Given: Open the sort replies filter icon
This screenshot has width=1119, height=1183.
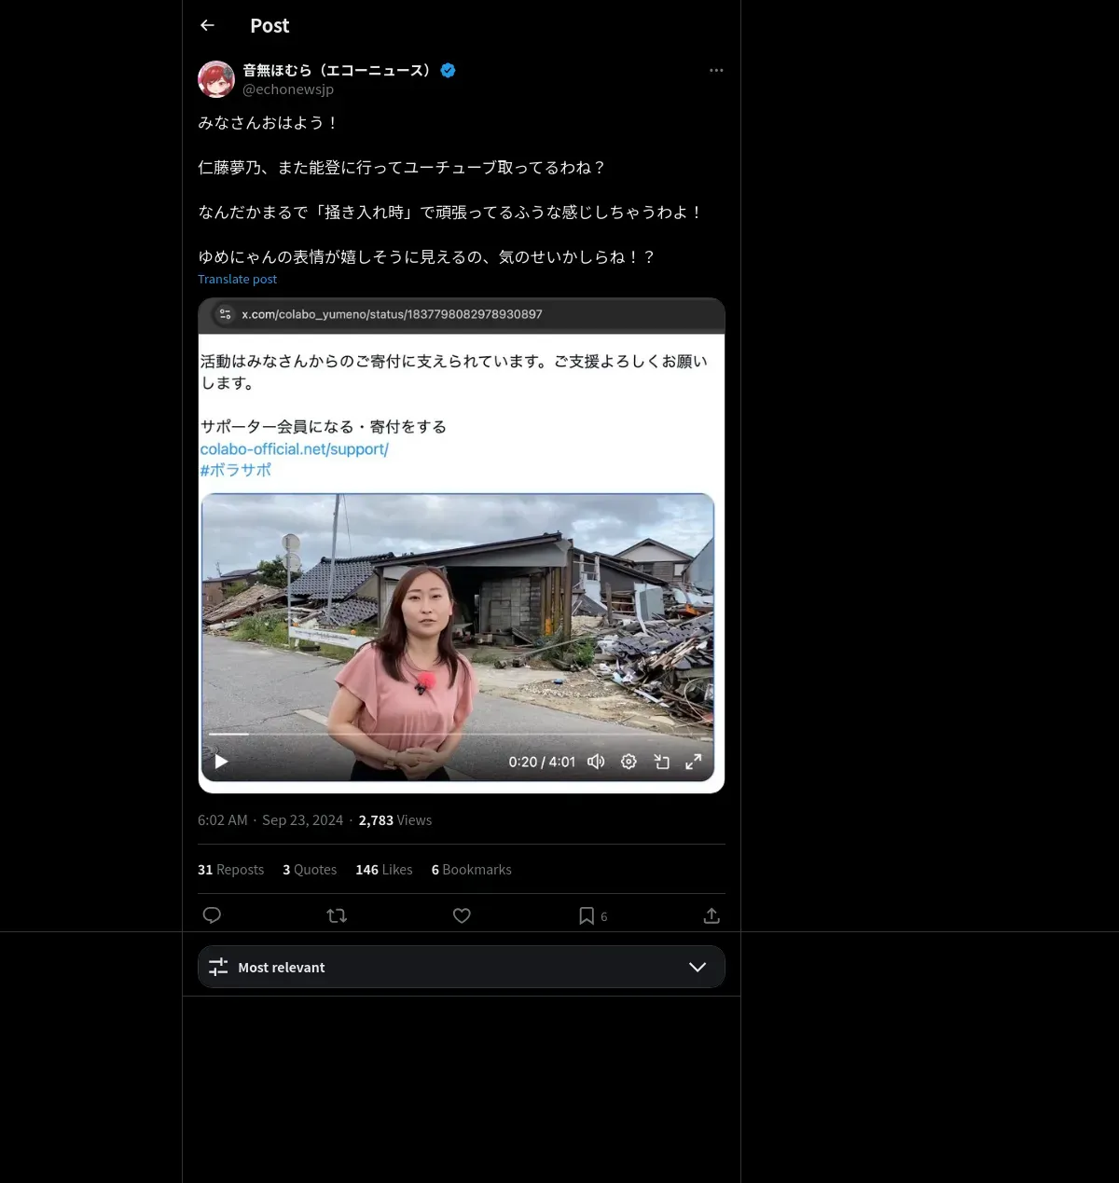Looking at the screenshot, I should (218, 967).
